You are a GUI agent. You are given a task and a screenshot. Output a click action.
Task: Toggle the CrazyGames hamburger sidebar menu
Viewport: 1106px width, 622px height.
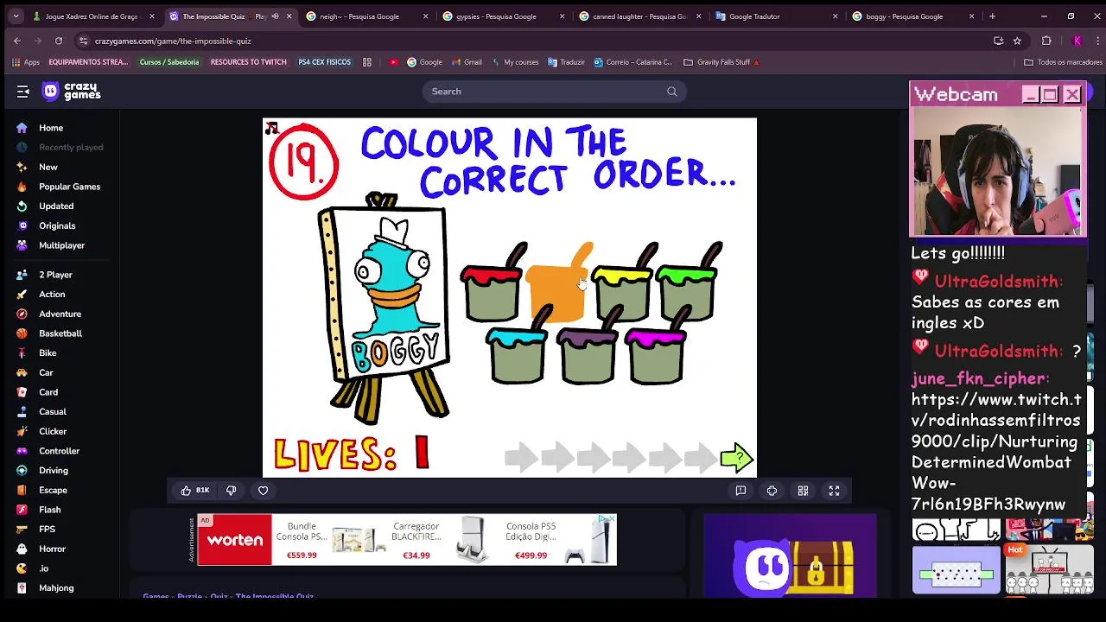coord(23,92)
